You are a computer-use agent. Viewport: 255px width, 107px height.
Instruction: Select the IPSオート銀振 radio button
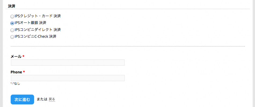pyautogui.click(x=12, y=23)
